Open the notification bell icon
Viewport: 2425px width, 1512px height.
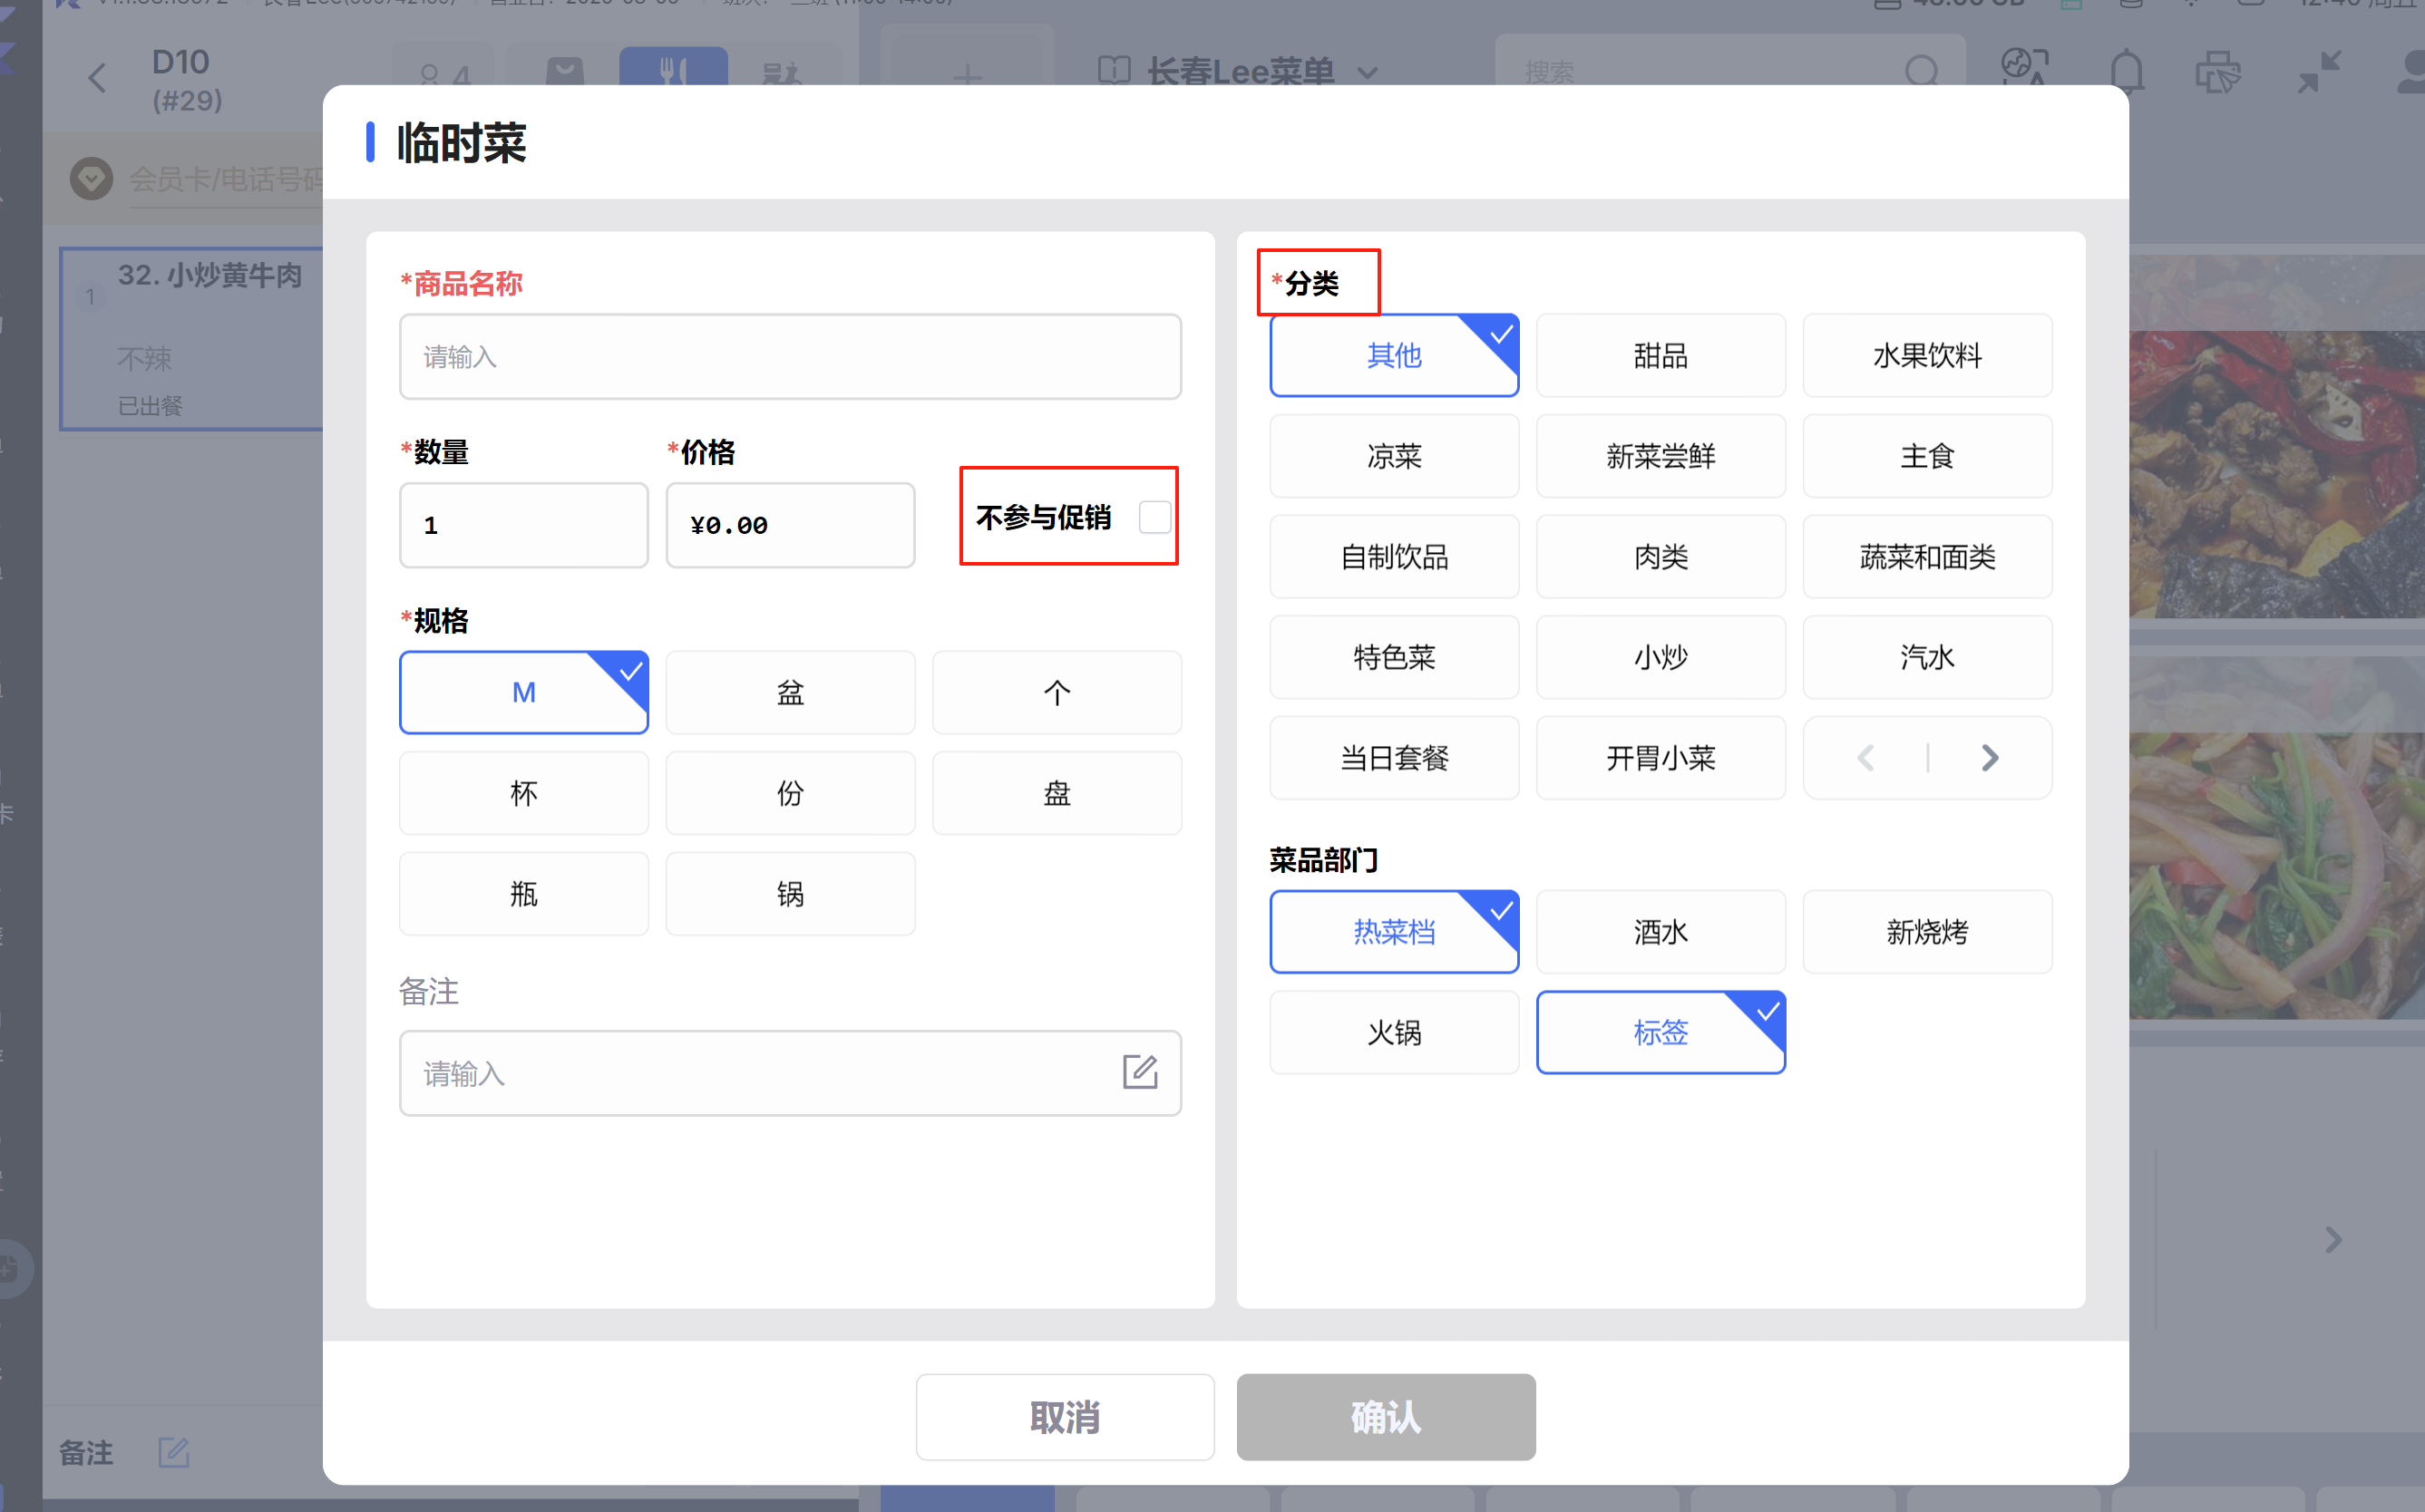(2126, 72)
